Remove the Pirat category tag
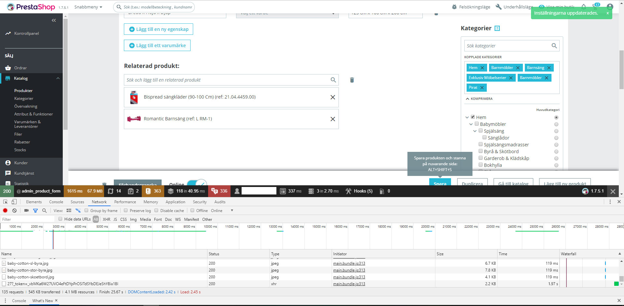Screen dimensions: 624x306 482,88
